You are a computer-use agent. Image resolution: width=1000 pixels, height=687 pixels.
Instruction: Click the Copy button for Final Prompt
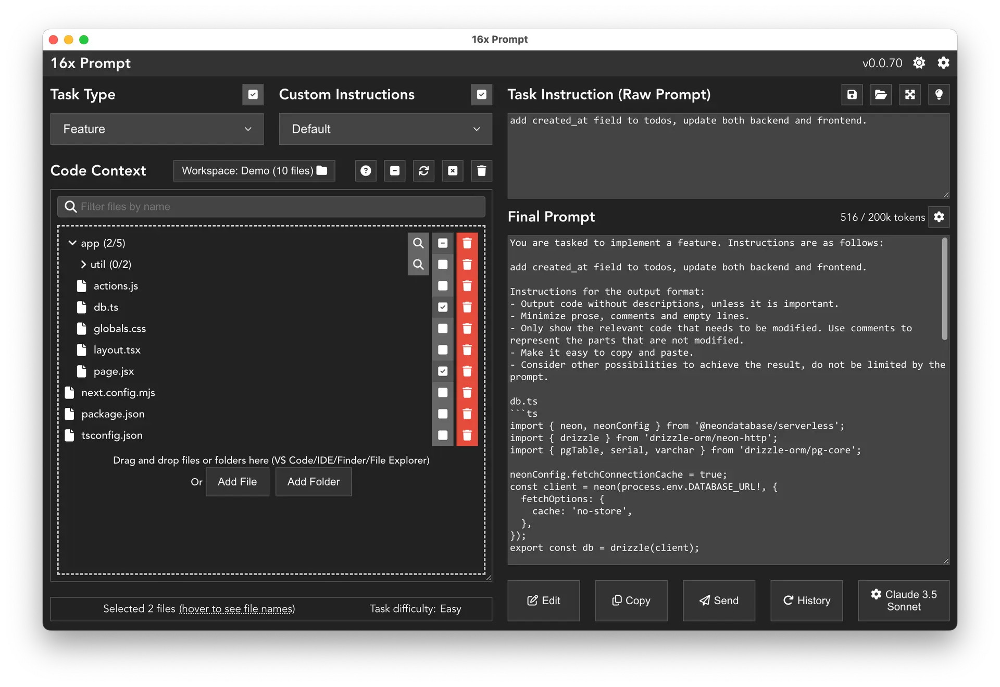631,599
